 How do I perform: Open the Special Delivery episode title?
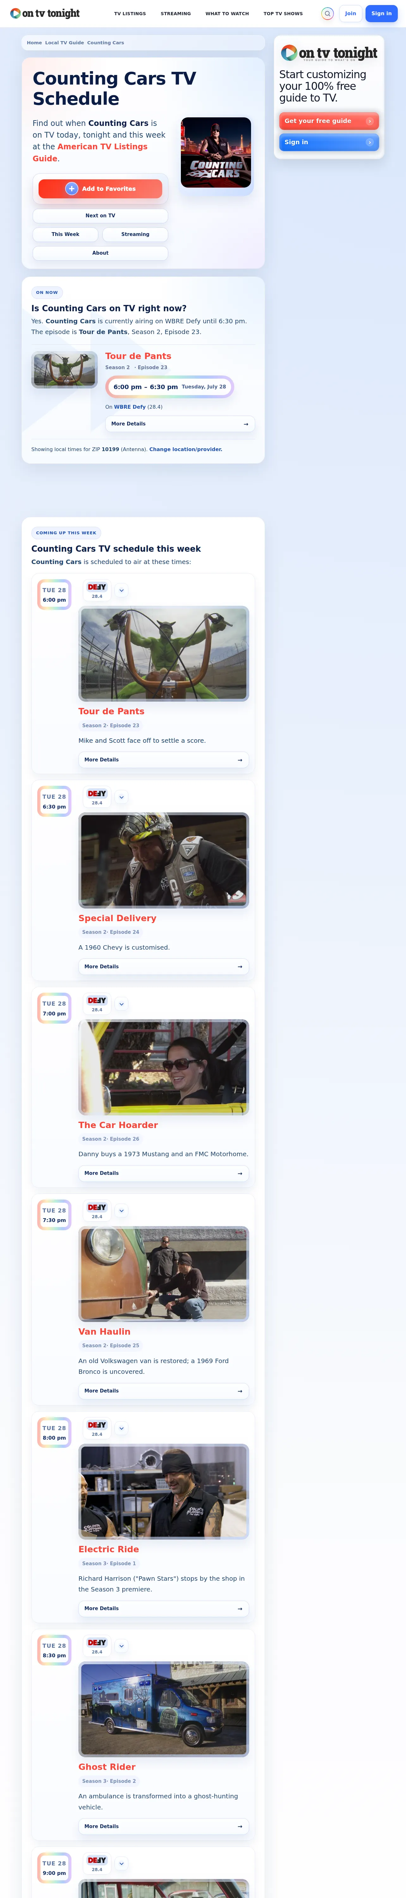117,918
